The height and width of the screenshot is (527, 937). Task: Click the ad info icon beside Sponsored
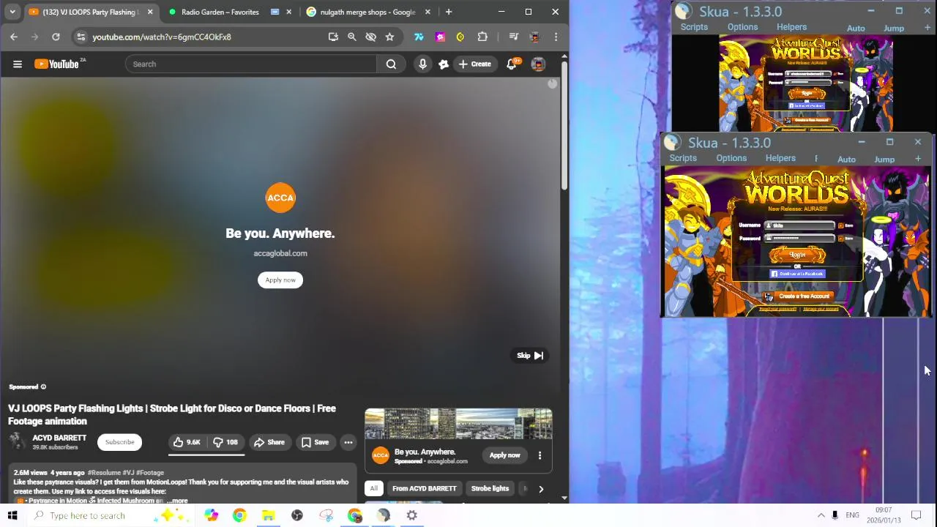(x=43, y=386)
